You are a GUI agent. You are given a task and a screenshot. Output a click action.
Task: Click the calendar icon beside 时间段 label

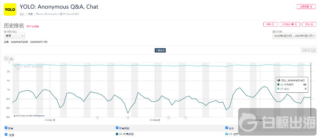[x=273, y=31]
